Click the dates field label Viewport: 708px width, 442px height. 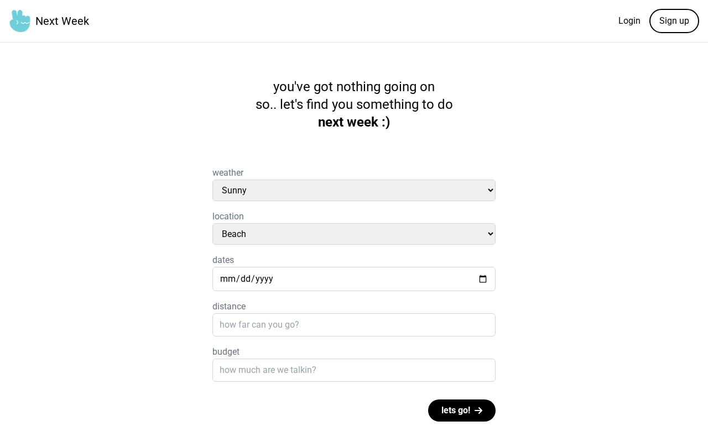pos(223,260)
